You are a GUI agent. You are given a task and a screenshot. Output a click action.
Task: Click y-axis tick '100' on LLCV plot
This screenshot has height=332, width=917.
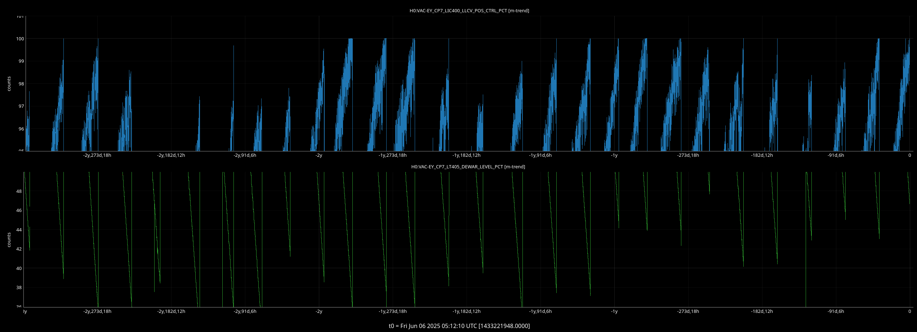click(20, 39)
